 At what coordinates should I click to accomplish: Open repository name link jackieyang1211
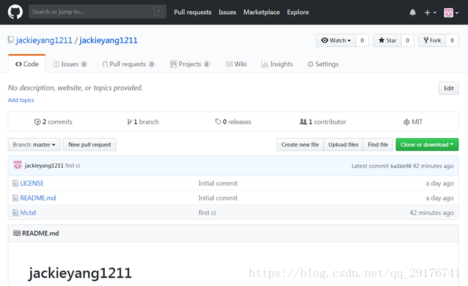[109, 40]
